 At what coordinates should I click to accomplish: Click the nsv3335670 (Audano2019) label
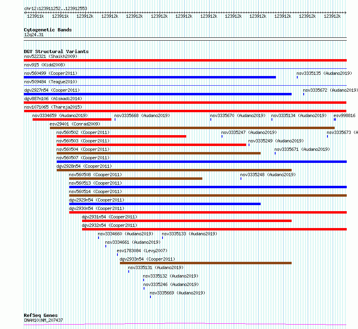tap(238, 115)
